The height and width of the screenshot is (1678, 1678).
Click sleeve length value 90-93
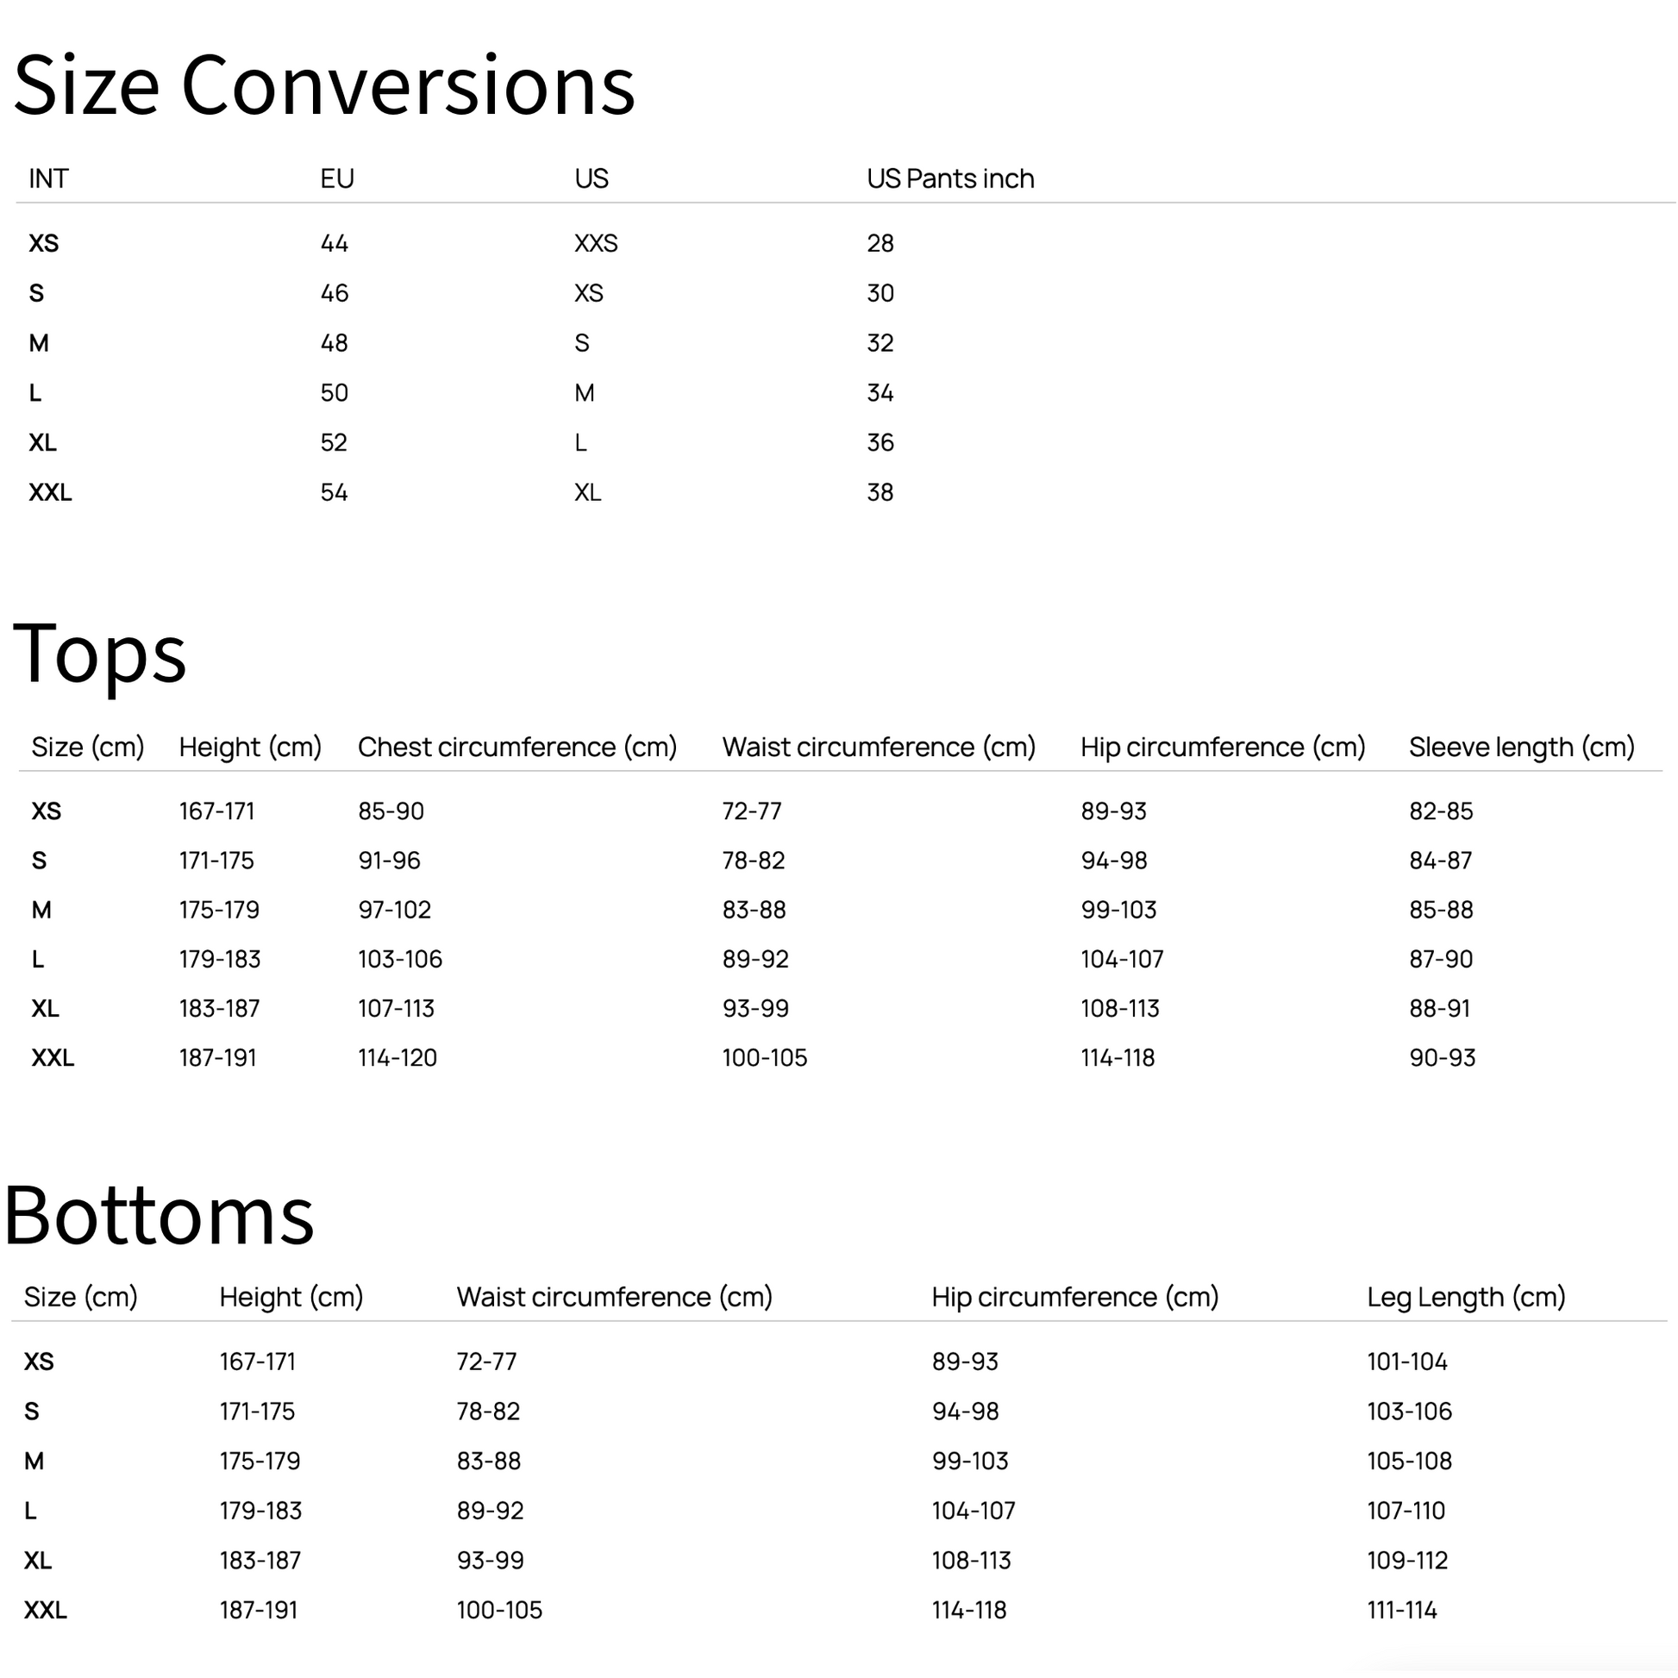(1442, 1058)
